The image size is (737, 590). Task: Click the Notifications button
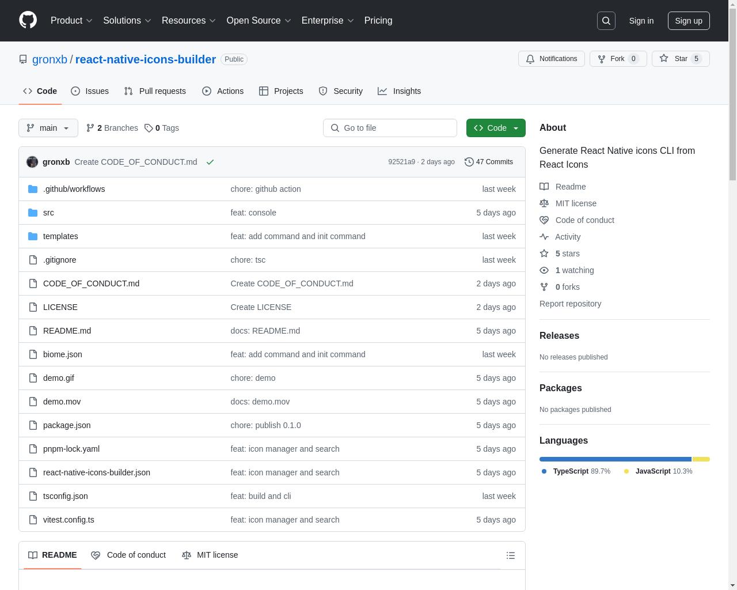coord(552,59)
